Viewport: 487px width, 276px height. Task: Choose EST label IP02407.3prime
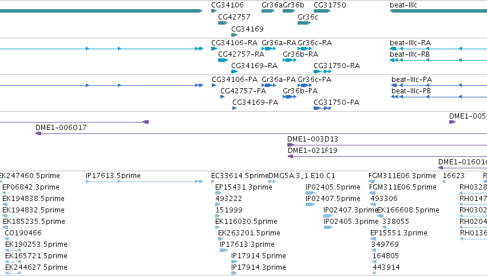(x=350, y=210)
